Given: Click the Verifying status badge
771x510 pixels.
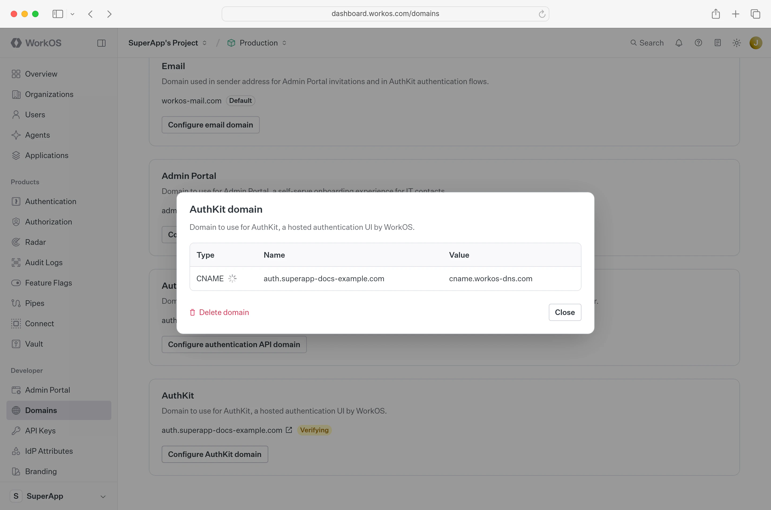Looking at the screenshot, I should pyautogui.click(x=314, y=430).
